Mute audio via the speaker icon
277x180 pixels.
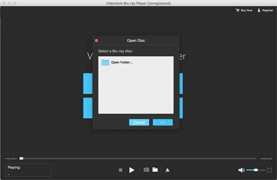[242, 170]
